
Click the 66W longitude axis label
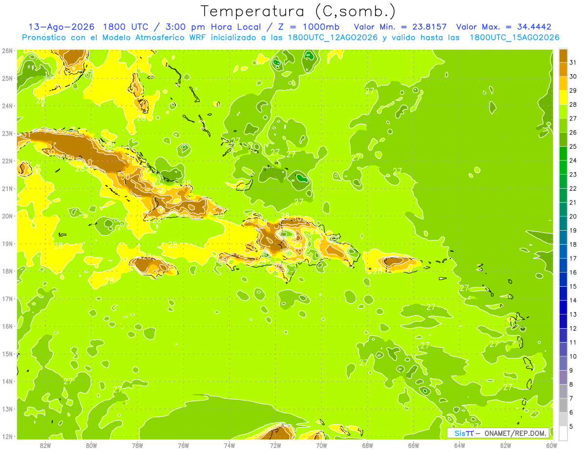(414, 445)
